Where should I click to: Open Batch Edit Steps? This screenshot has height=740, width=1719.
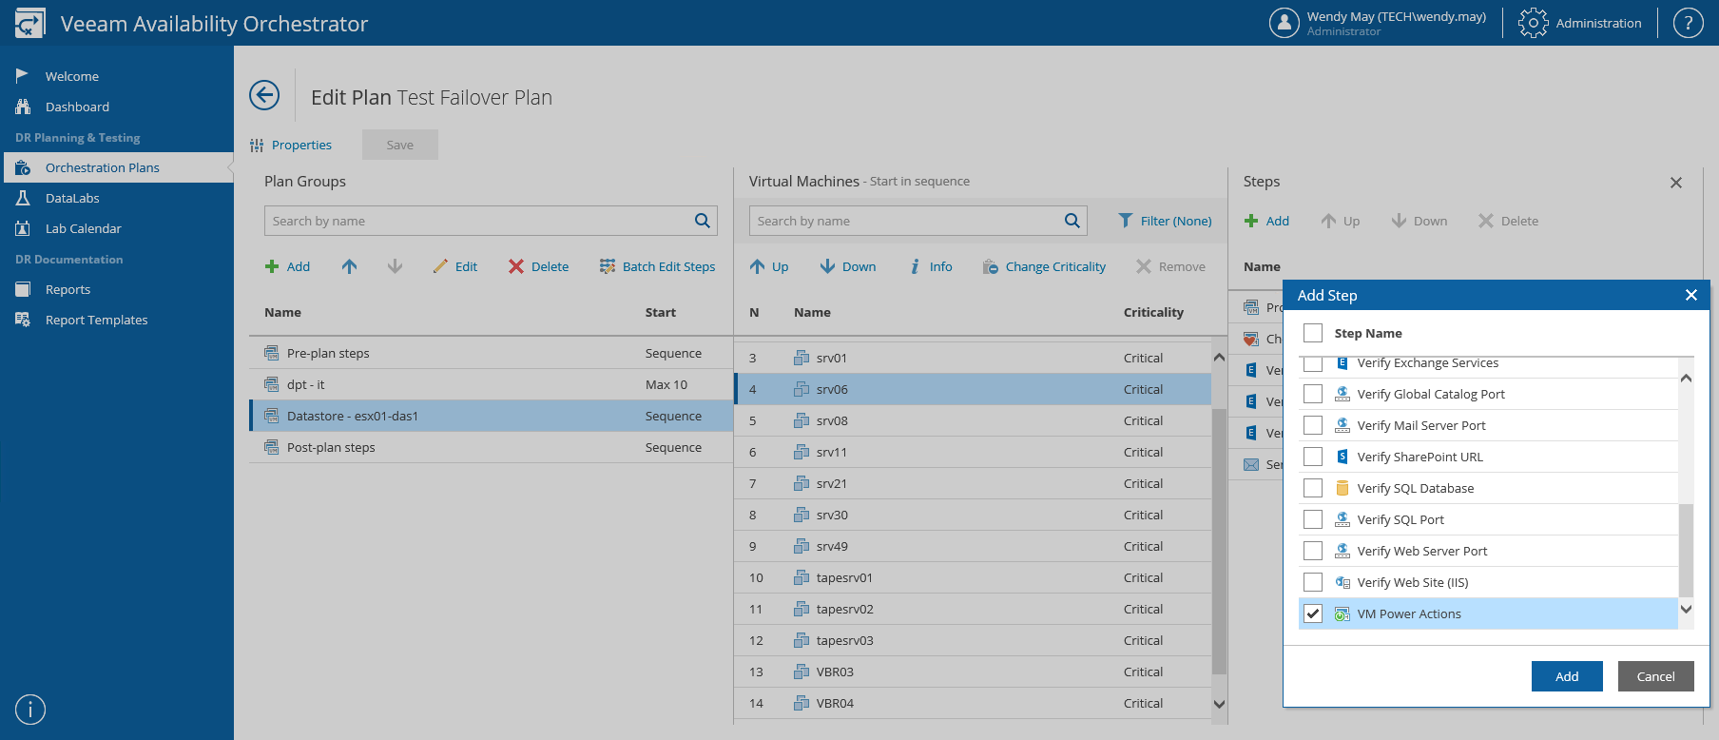(x=658, y=266)
